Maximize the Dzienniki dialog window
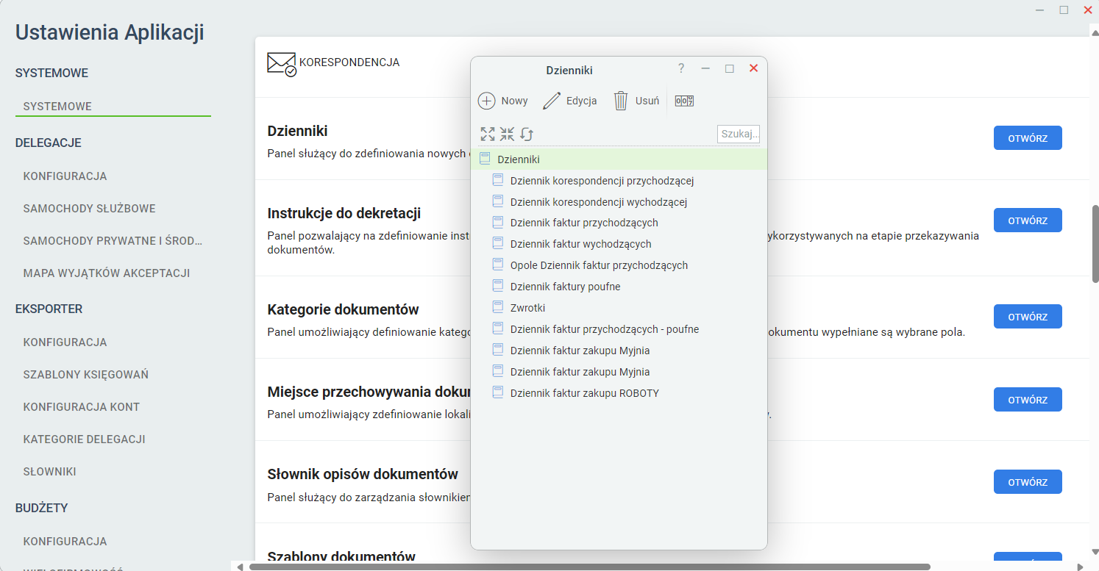Screen dimensions: 1099x571 [730, 68]
